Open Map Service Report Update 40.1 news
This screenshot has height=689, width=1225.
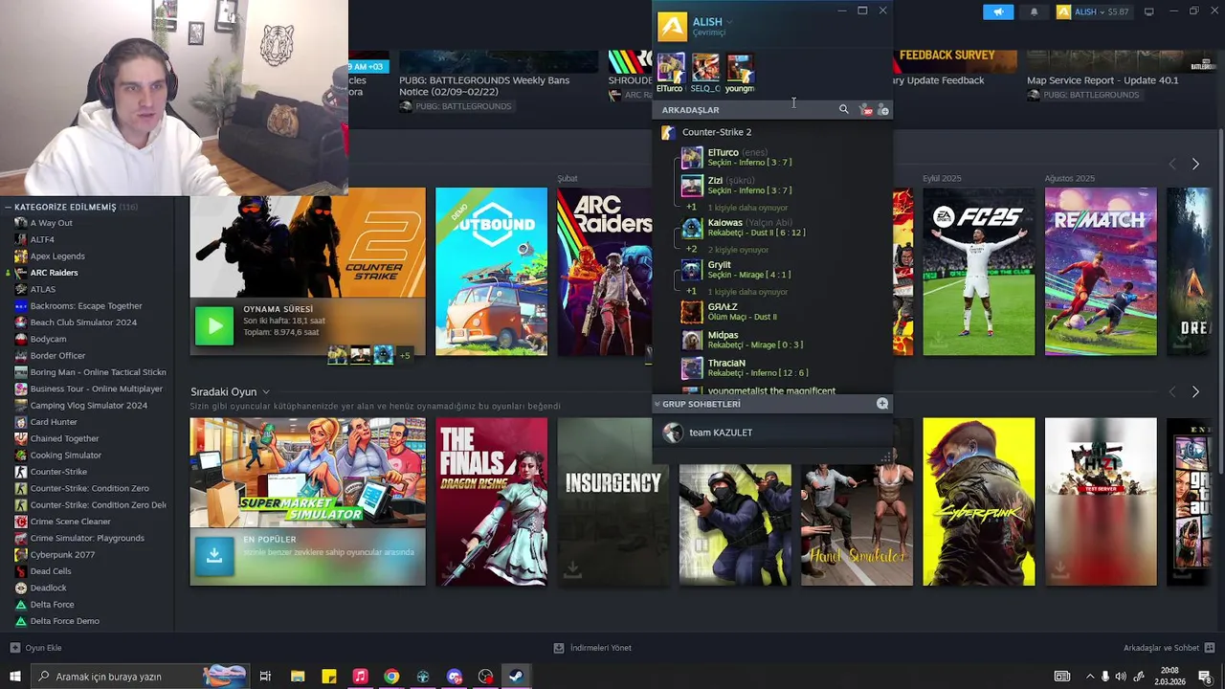click(x=1102, y=81)
